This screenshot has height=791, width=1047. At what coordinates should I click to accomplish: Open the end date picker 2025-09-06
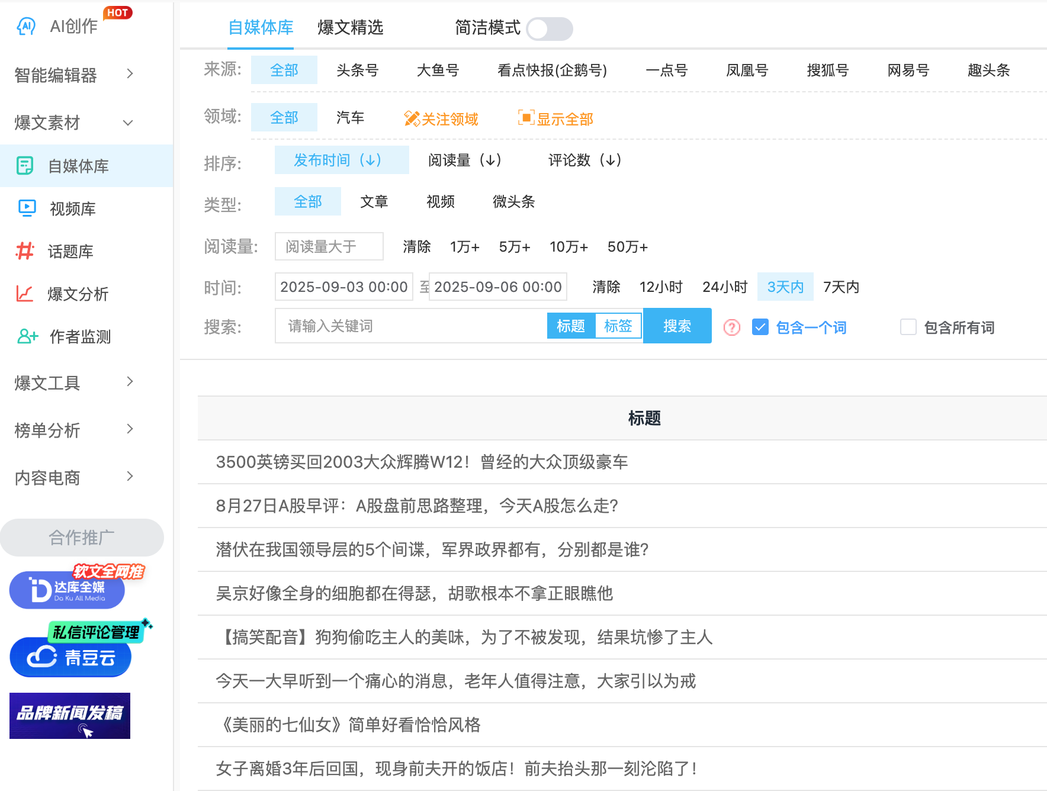click(x=498, y=287)
